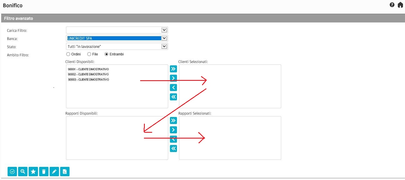Image resolution: width=405 pixels, height=180 pixels.
Task: Remove all selected Rapporti with double-left arrow
Action: click(x=173, y=148)
